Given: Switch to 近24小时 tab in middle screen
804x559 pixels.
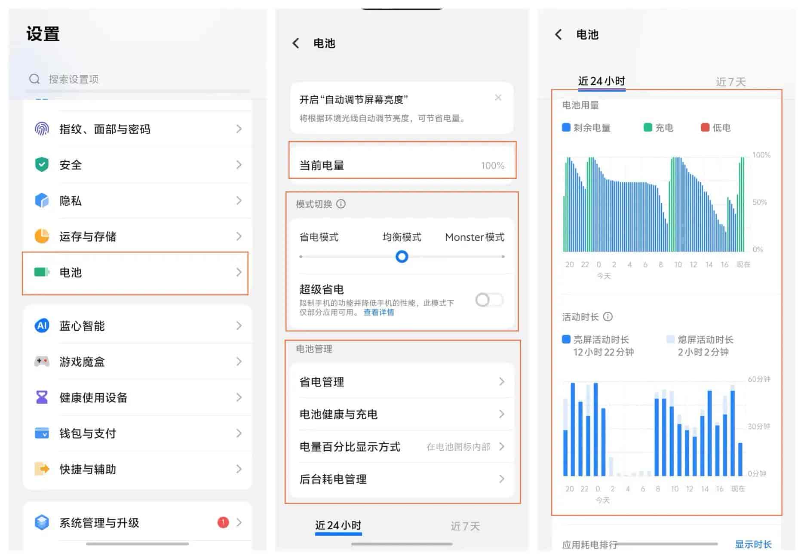Looking at the screenshot, I should [x=338, y=525].
